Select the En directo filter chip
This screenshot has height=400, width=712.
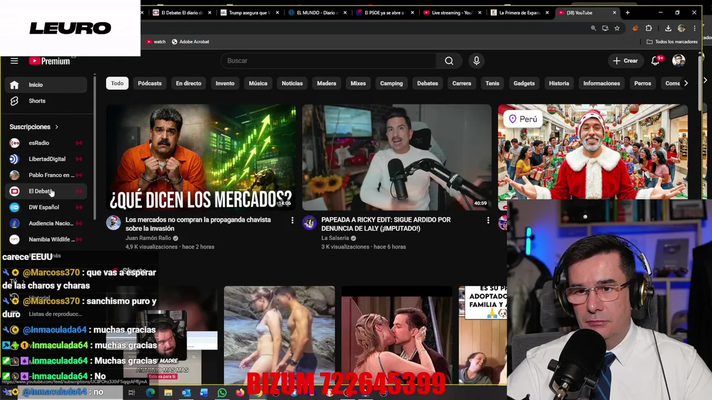click(x=189, y=83)
